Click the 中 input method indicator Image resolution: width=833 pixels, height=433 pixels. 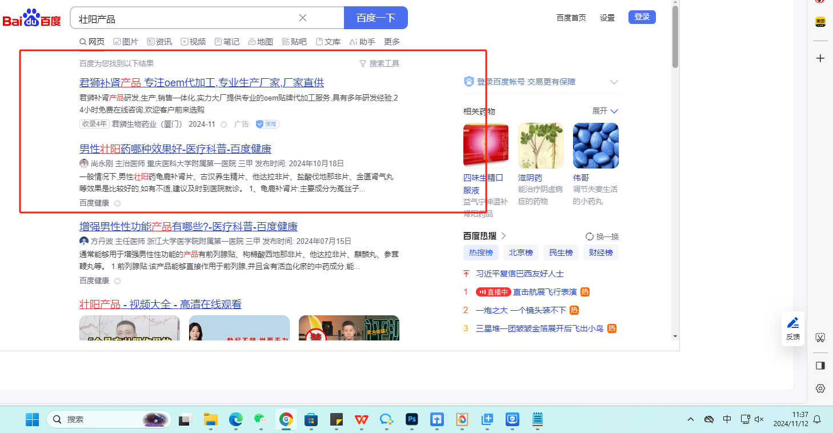[x=727, y=419]
